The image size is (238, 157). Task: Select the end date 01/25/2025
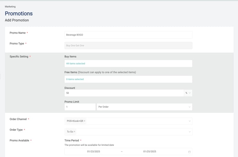point(149,151)
